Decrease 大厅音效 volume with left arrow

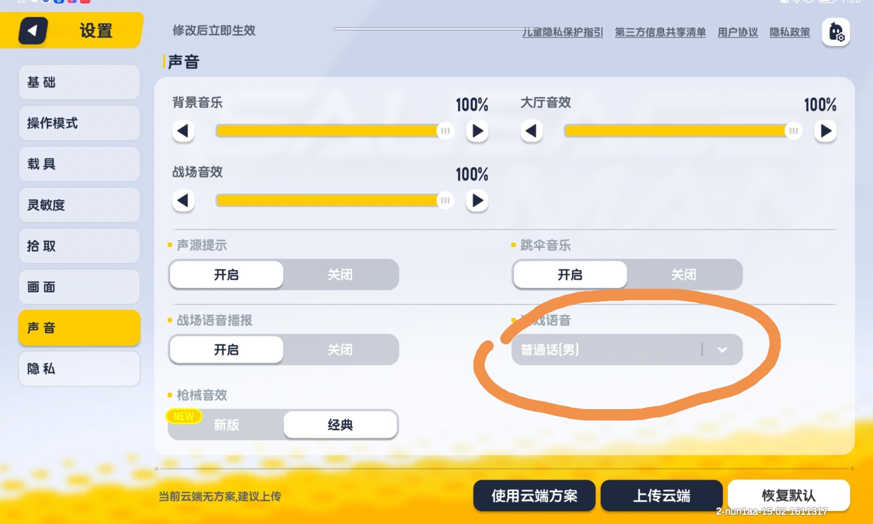(532, 131)
